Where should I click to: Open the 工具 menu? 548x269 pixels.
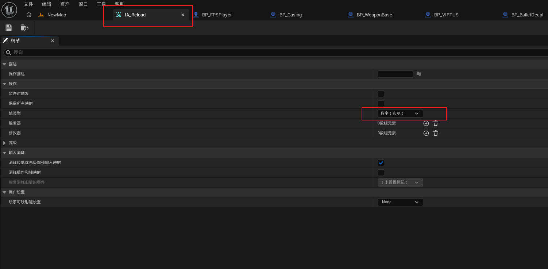101,4
